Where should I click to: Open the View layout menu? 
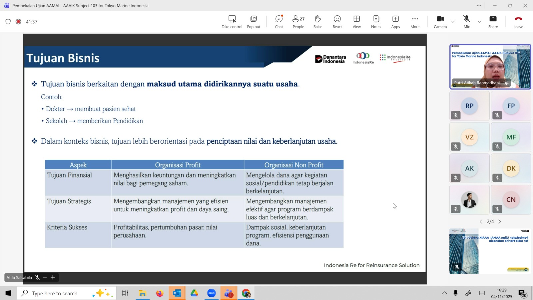point(356,22)
